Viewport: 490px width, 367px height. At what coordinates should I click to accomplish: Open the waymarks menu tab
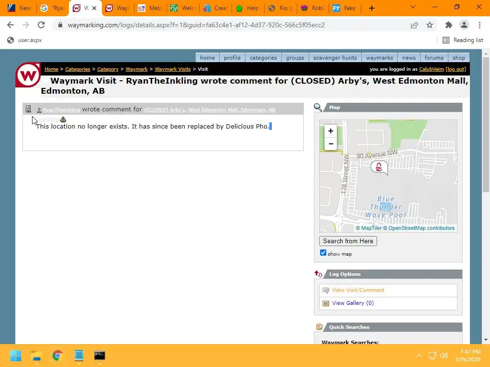click(x=379, y=58)
